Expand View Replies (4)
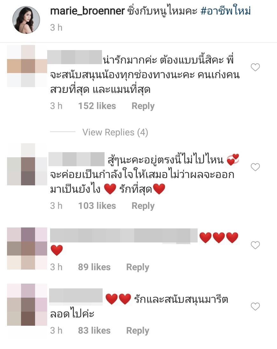This screenshot has width=277, height=349. coord(115,132)
